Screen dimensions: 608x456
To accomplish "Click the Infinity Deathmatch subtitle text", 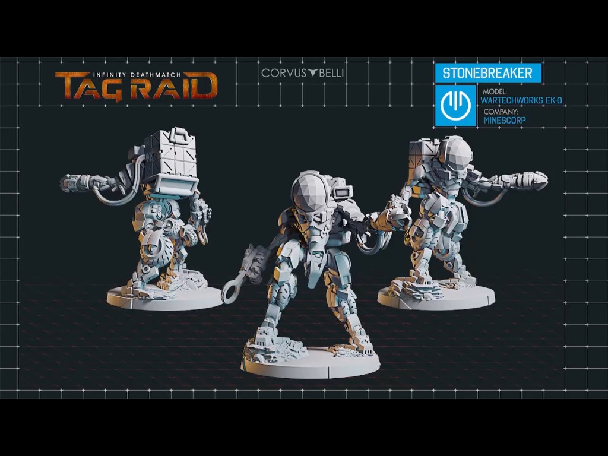I will [137, 75].
